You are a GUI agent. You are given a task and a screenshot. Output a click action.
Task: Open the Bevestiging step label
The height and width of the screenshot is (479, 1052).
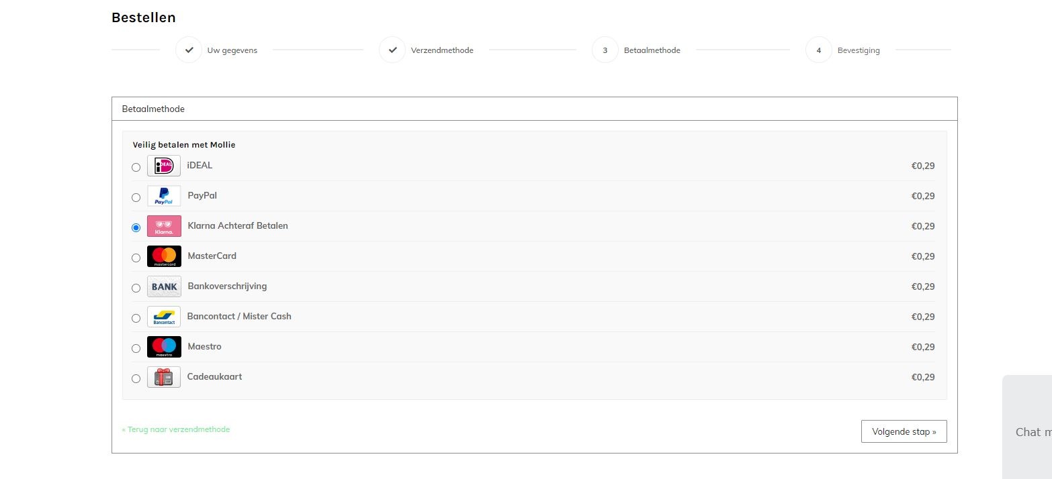859,50
